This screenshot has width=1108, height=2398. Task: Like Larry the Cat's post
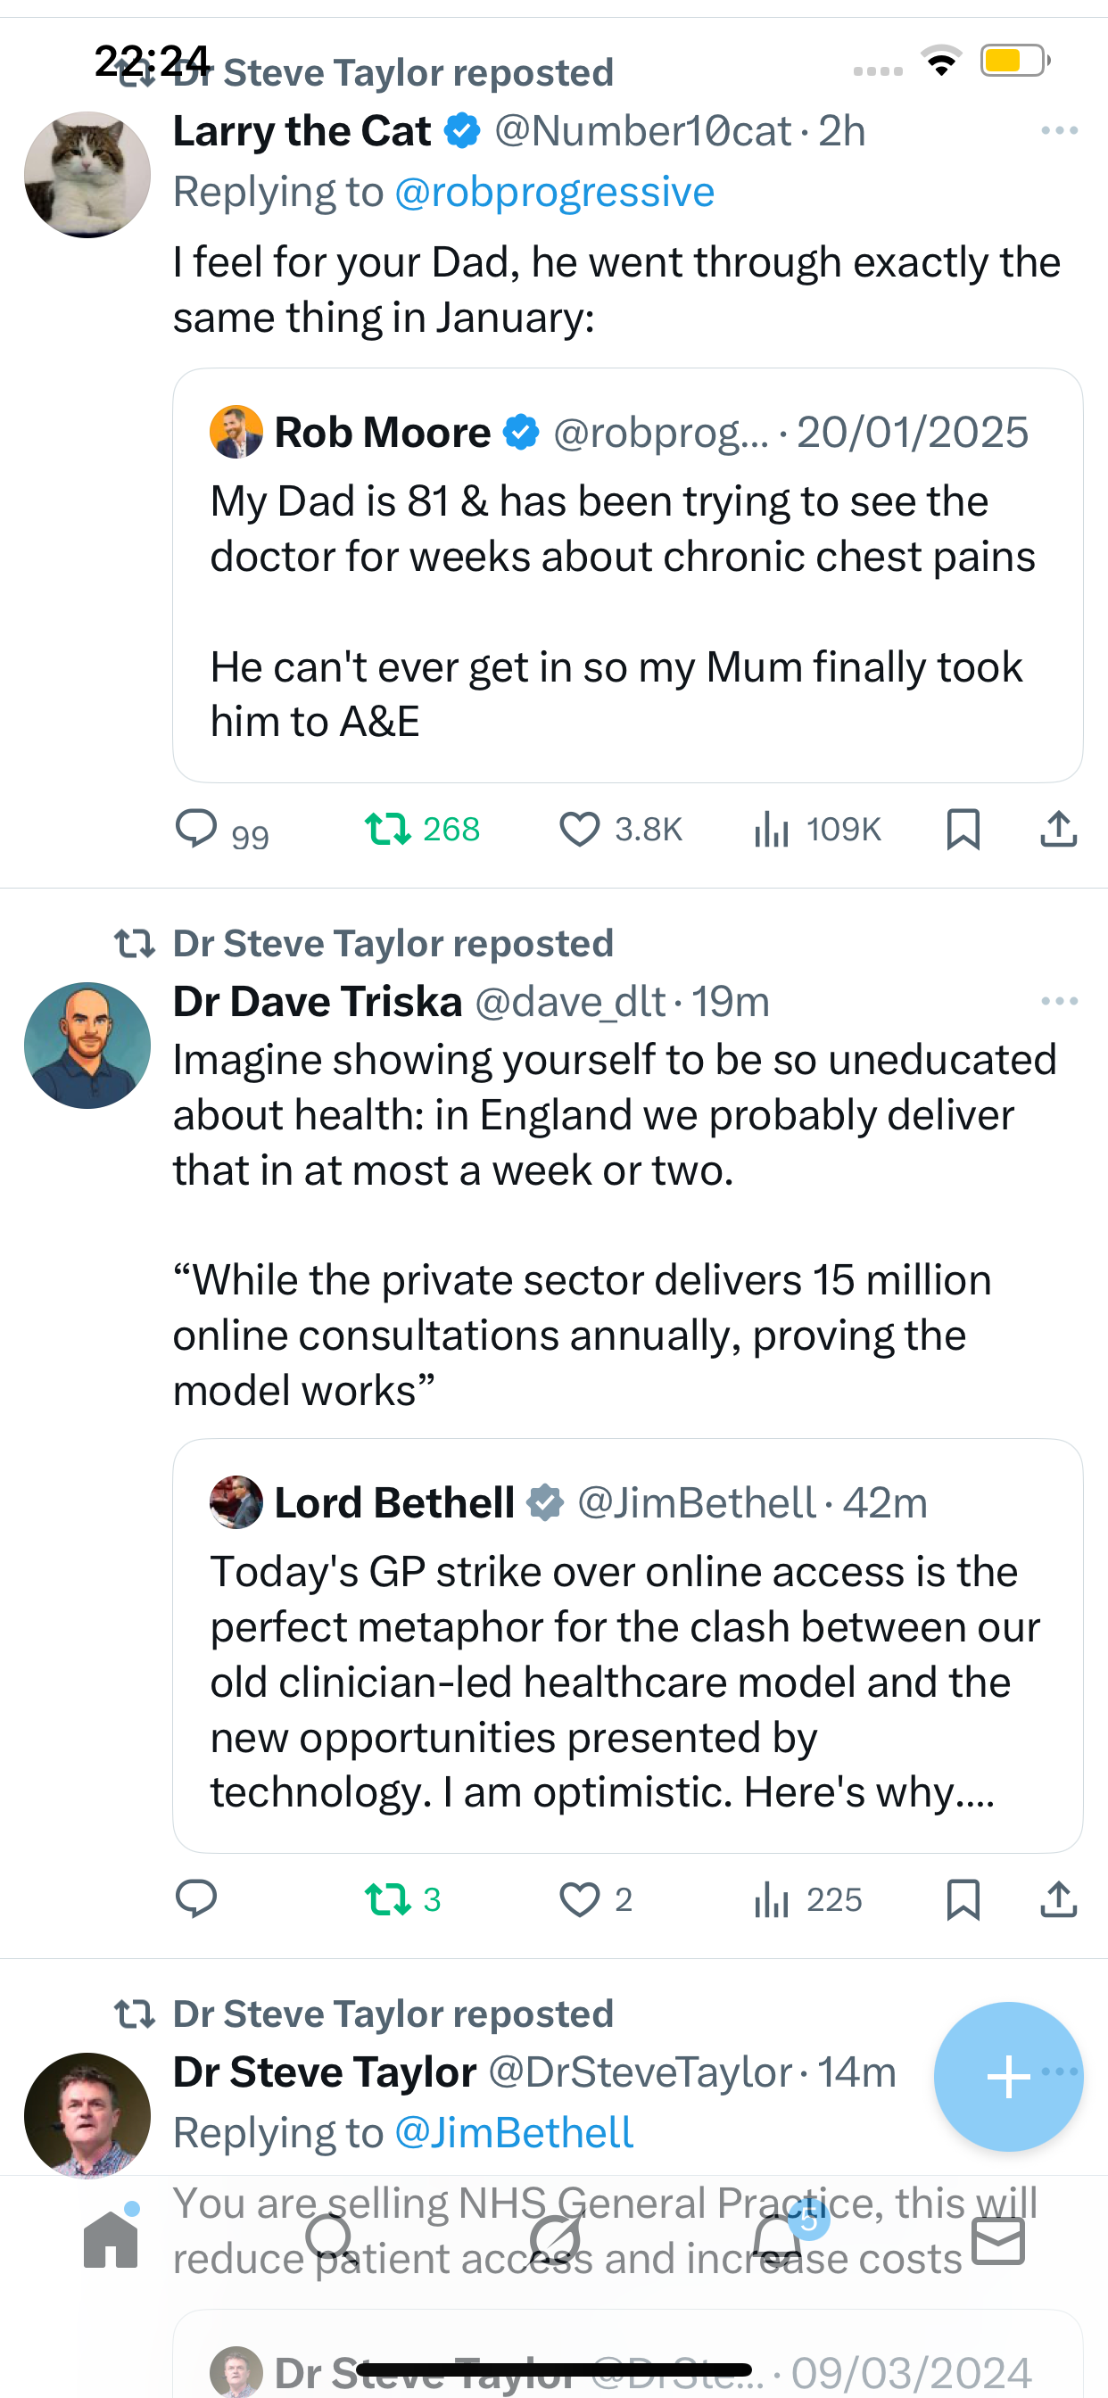(x=579, y=829)
